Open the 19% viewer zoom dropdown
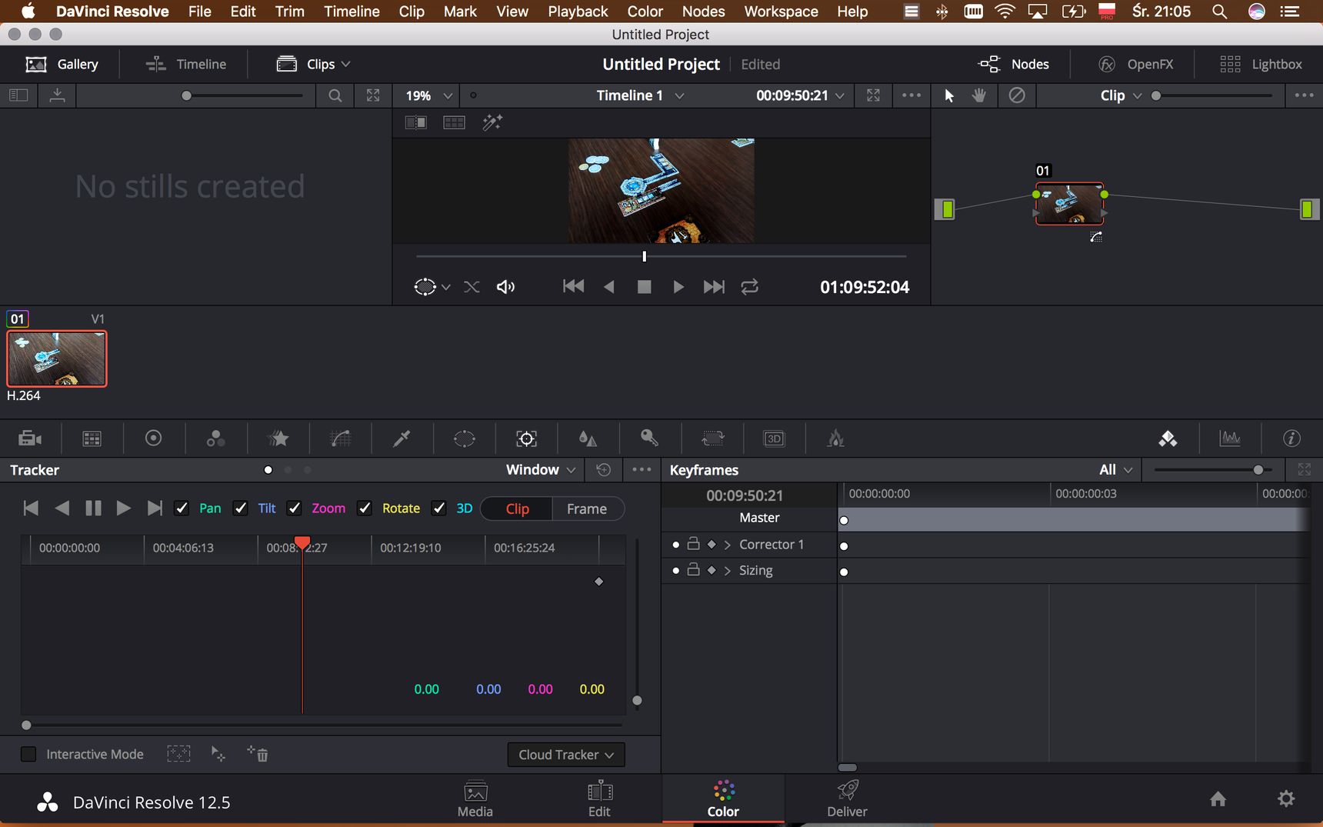 pyautogui.click(x=429, y=95)
